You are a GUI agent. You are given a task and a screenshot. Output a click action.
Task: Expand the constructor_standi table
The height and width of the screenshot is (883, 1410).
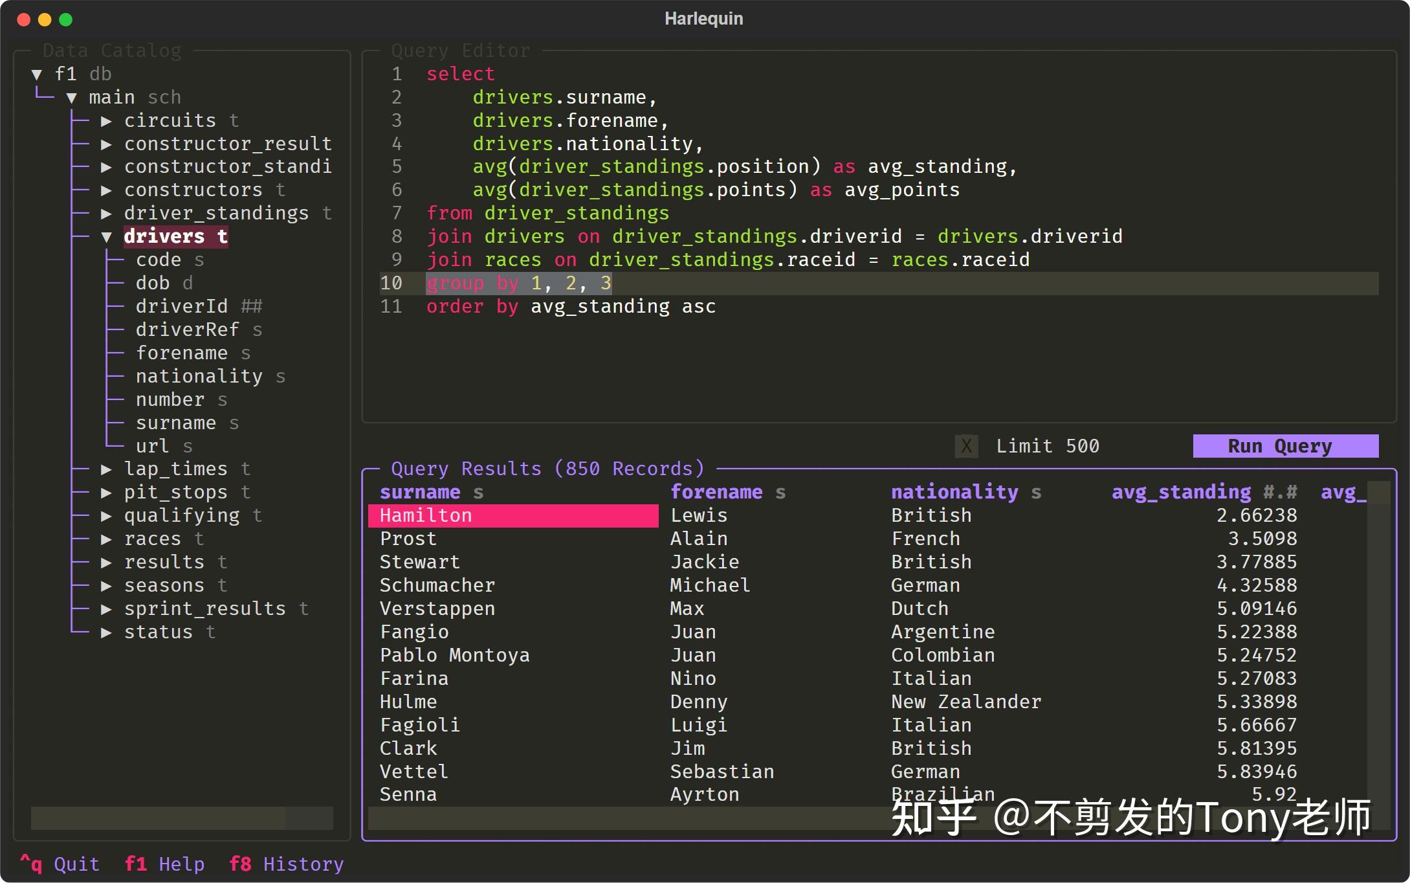(107, 167)
